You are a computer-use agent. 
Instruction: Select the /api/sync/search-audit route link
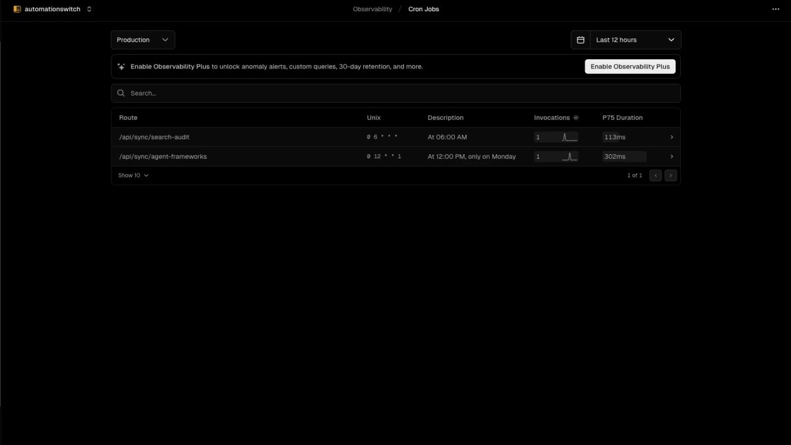click(154, 136)
